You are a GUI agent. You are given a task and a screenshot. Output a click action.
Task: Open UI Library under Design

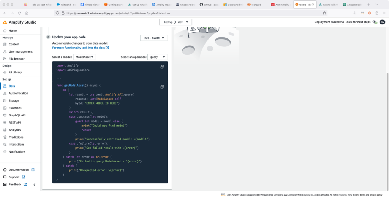click(15, 72)
